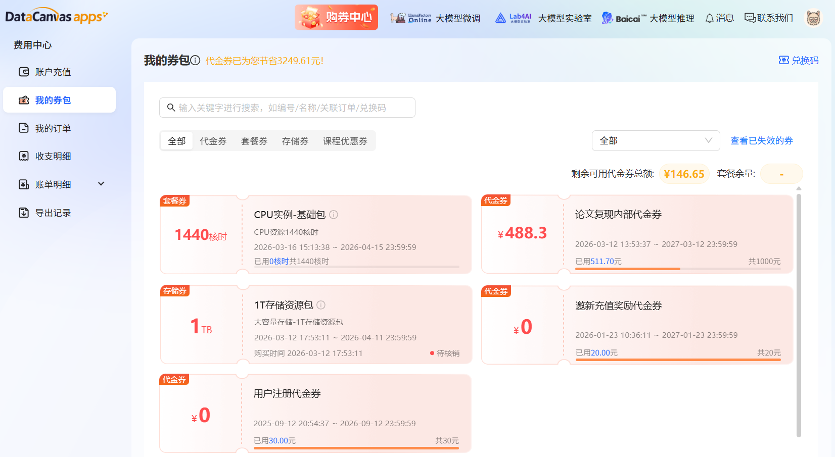Image resolution: width=835 pixels, height=457 pixels.
Task: Select the 我的订单 orders icon
Action: (x=24, y=128)
